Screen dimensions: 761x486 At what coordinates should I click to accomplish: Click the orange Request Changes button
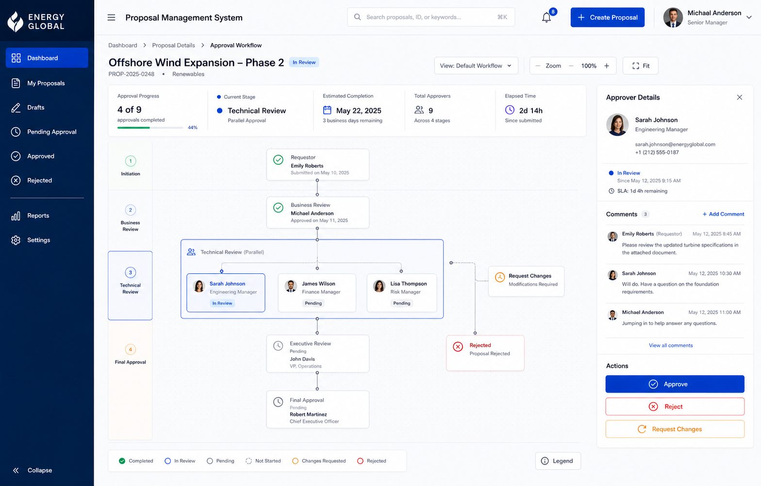coord(675,429)
